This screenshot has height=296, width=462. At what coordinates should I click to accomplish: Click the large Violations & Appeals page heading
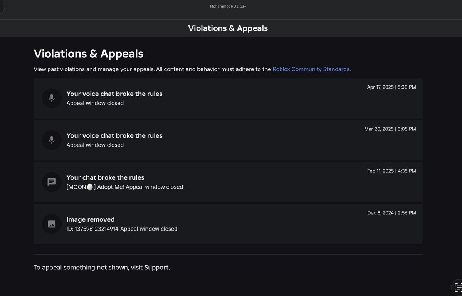click(x=88, y=54)
